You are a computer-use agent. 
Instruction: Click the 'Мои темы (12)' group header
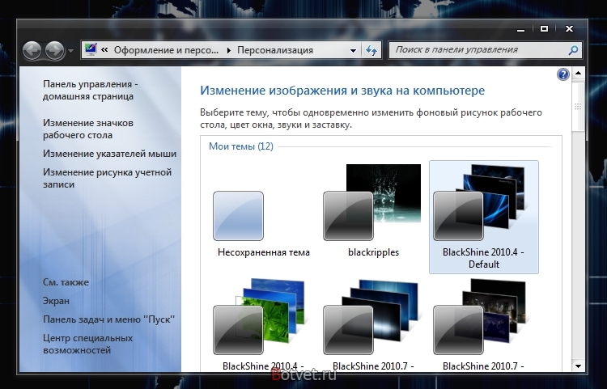[x=241, y=146]
